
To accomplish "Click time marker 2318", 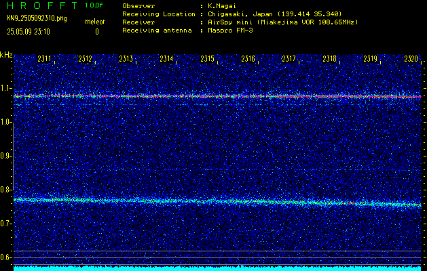I will 329,59.
